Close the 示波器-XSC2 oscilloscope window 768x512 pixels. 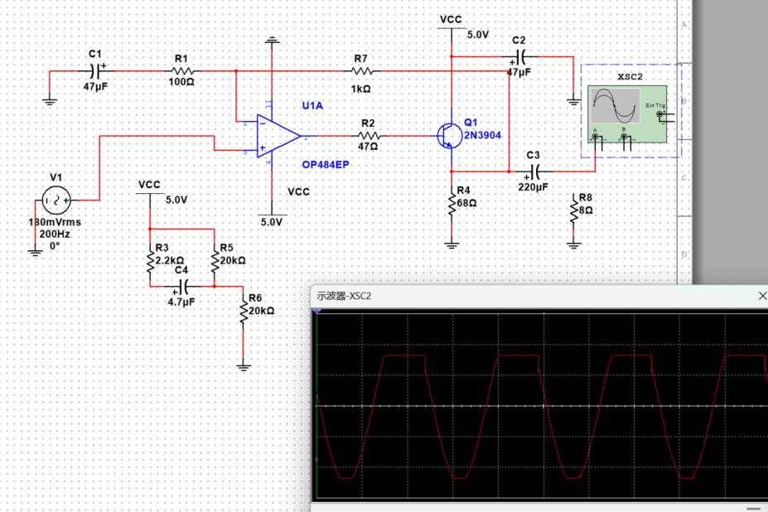(x=762, y=296)
